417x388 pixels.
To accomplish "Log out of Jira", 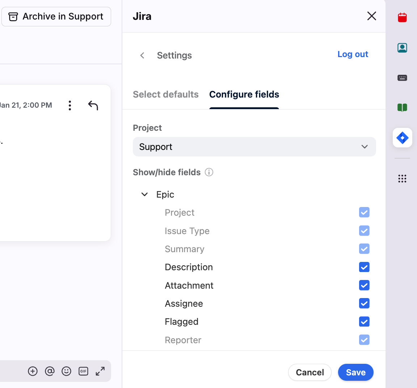I will click(353, 54).
